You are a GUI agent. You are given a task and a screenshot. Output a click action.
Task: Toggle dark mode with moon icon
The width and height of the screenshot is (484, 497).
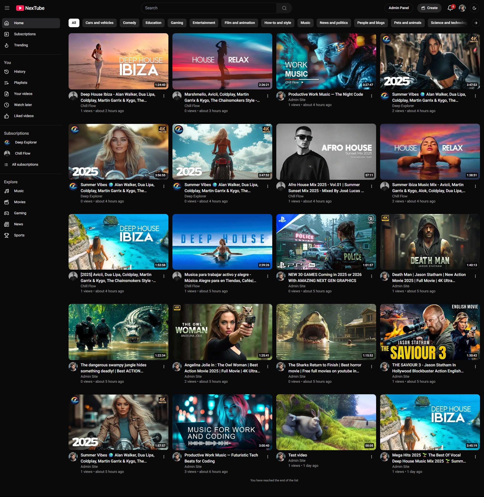click(x=474, y=8)
